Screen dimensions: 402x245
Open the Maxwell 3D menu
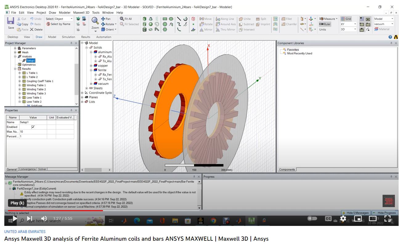[x=81, y=13]
